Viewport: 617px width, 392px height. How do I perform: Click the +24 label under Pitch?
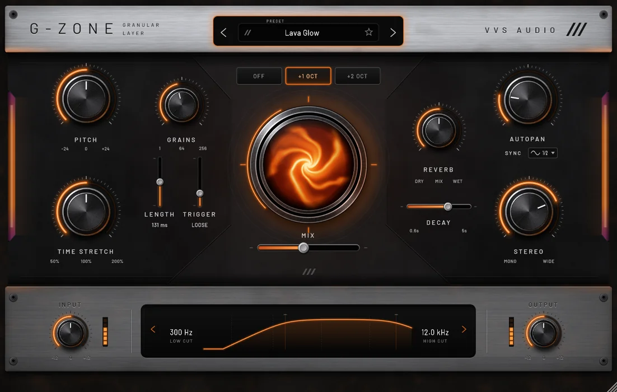pos(105,149)
